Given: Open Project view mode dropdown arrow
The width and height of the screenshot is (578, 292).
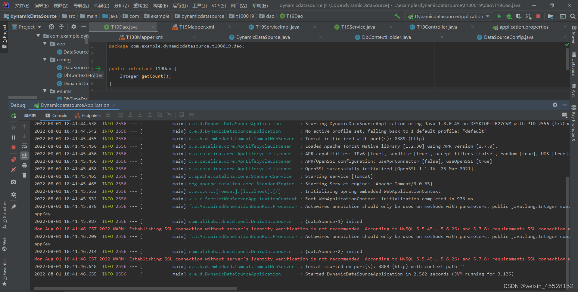Looking at the screenshot, I should pos(39,27).
